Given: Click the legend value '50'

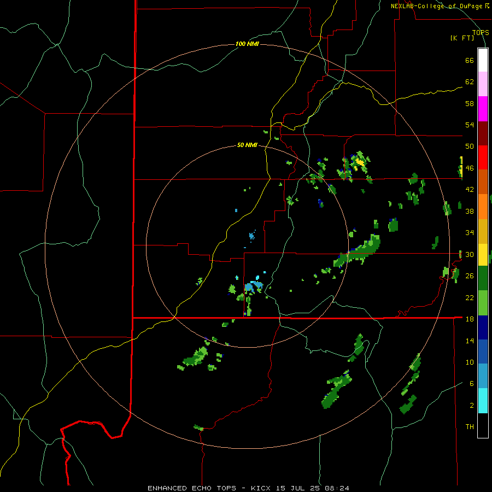Looking at the screenshot, I should (470, 146).
